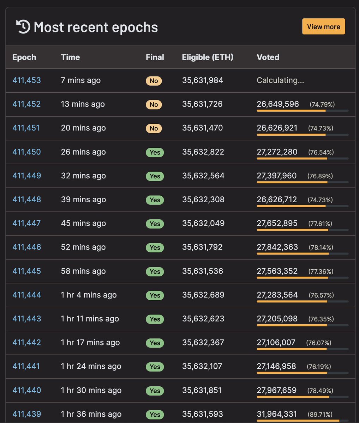Screen dimensions: 359x423
Task: Open epoch 411,440 link
Action: [x=26, y=390]
